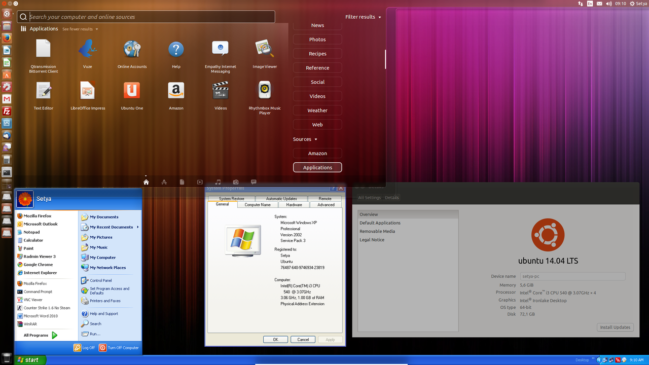Image resolution: width=649 pixels, height=365 pixels.
Task: Switch to Remote tab
Action: pyautogui.click(x=325, y=199)
